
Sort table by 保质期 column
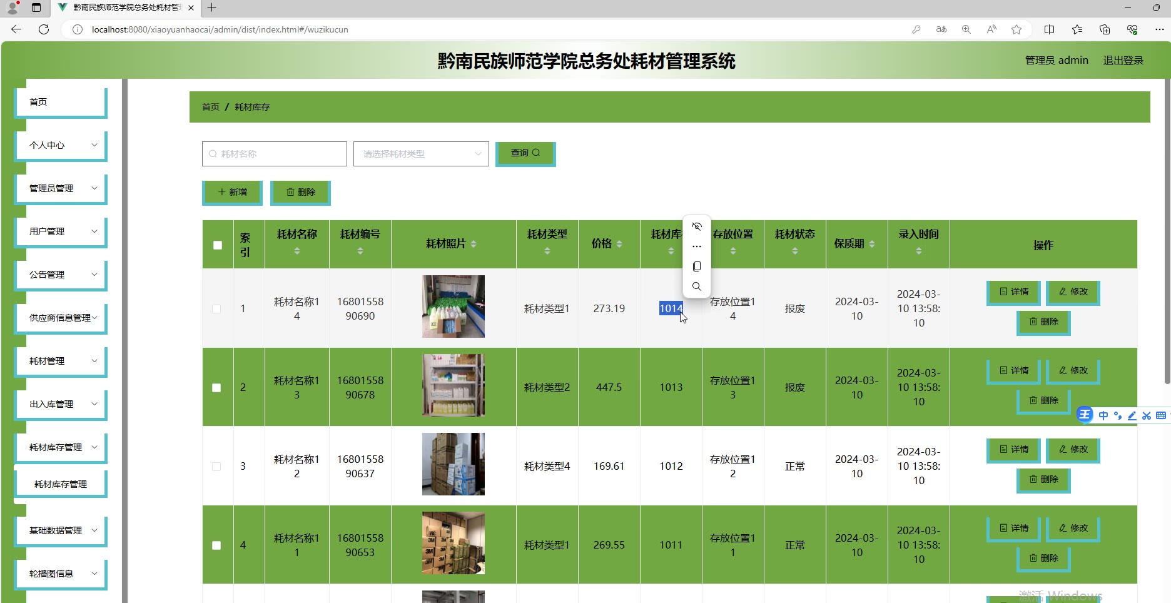click(x=872, y=244)
